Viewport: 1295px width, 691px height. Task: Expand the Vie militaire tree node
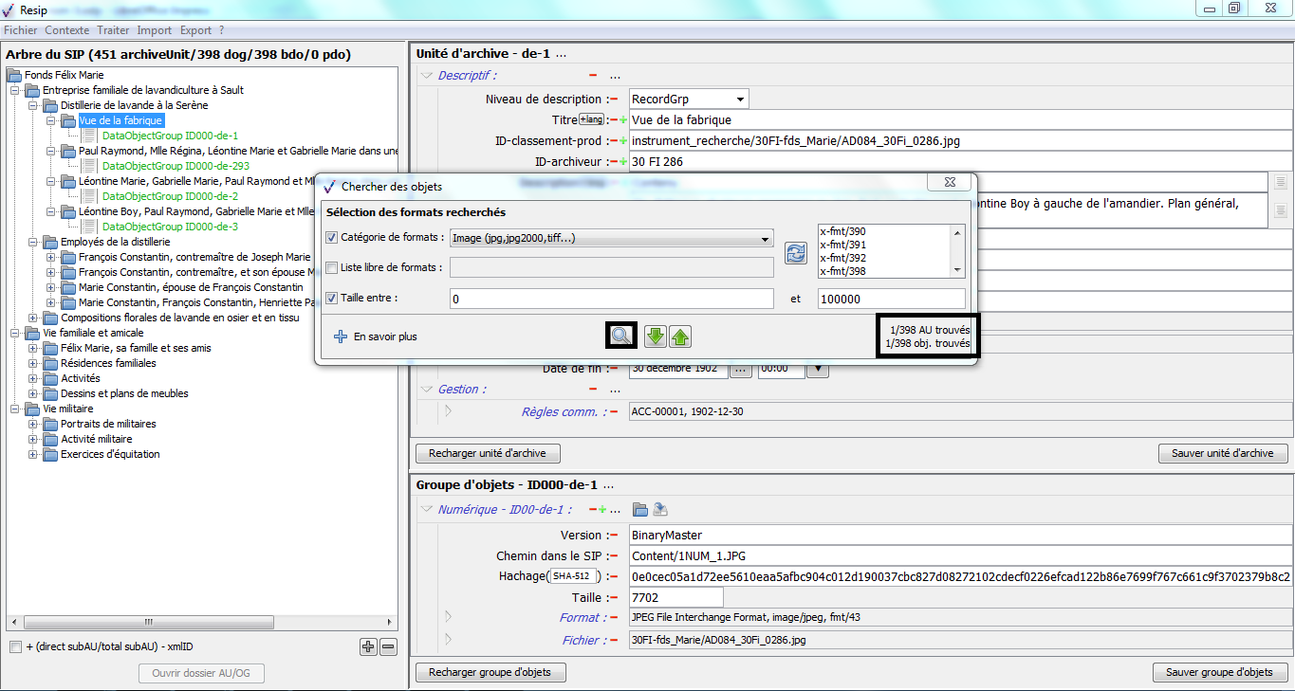point(15,409)
